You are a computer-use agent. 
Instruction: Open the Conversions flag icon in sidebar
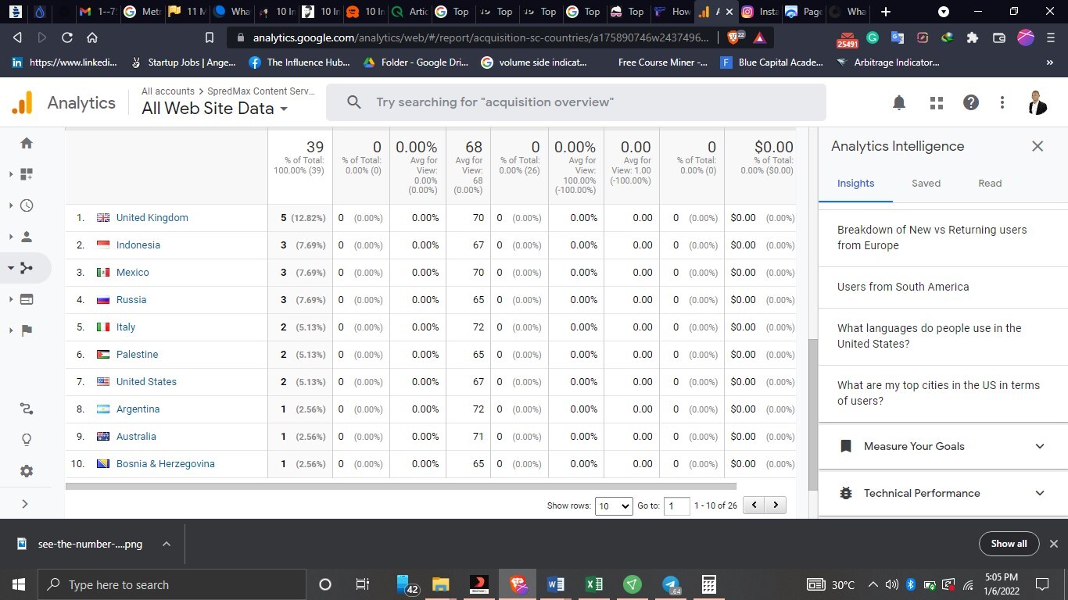[27, 330]
